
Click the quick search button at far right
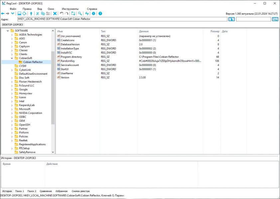click(x=275, y=19)
